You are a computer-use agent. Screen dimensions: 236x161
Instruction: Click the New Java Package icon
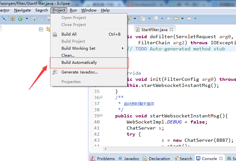(13, 19)
